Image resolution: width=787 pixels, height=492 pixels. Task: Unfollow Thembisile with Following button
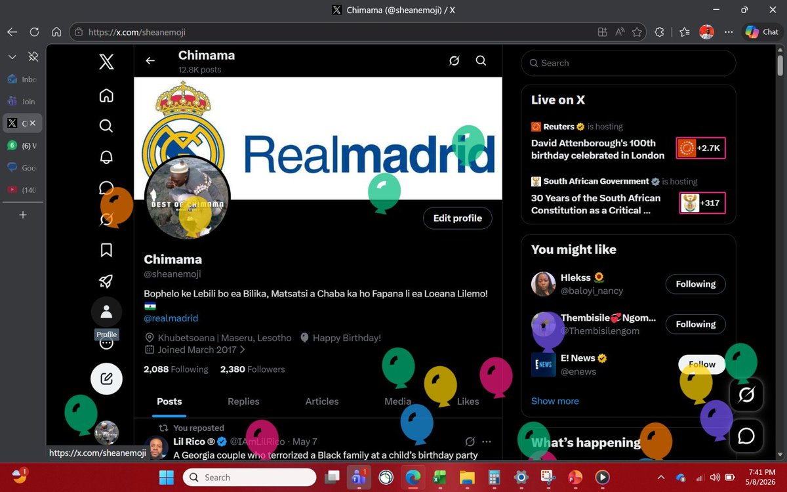pos(696,324)
